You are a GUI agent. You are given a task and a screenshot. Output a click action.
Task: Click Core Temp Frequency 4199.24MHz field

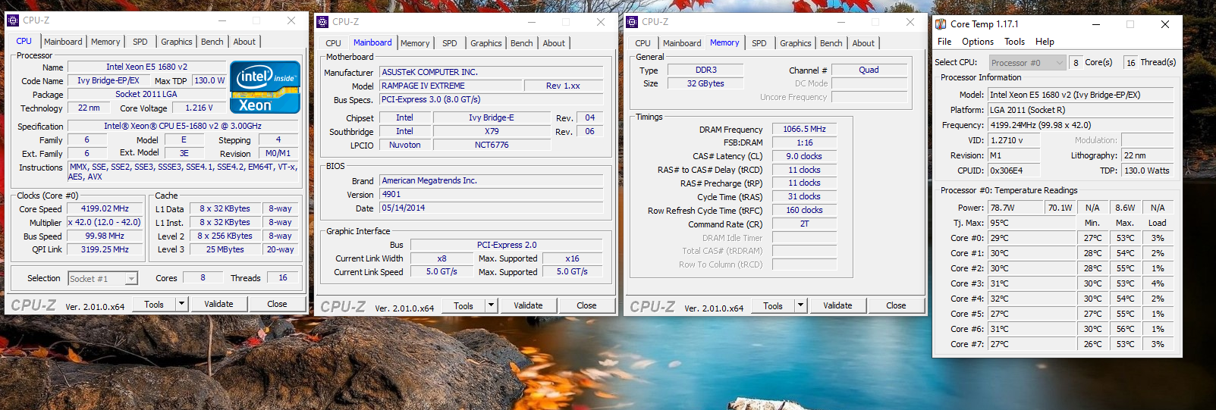[1080, 125]
